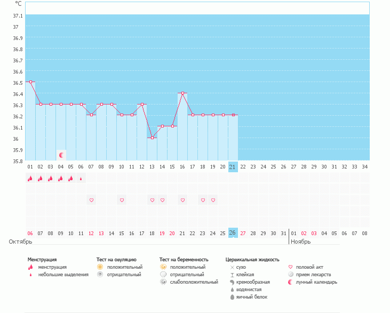Image resolution: width=390 pixels, height=313 pixels.
Task: Click the menstruation drop icon under day 01
Action: tap(30, 179)
